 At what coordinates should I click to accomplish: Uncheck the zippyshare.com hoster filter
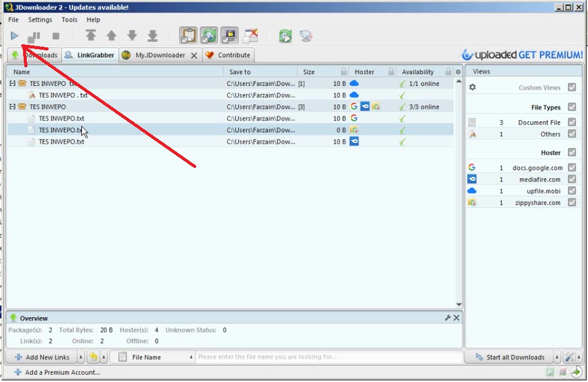click(572, 203)
